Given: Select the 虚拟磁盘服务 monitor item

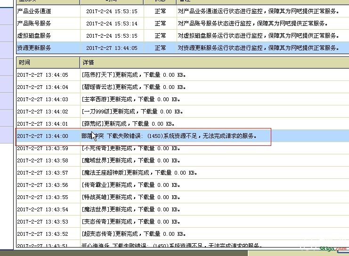Looking at the screenshot, I should (34, 36).
